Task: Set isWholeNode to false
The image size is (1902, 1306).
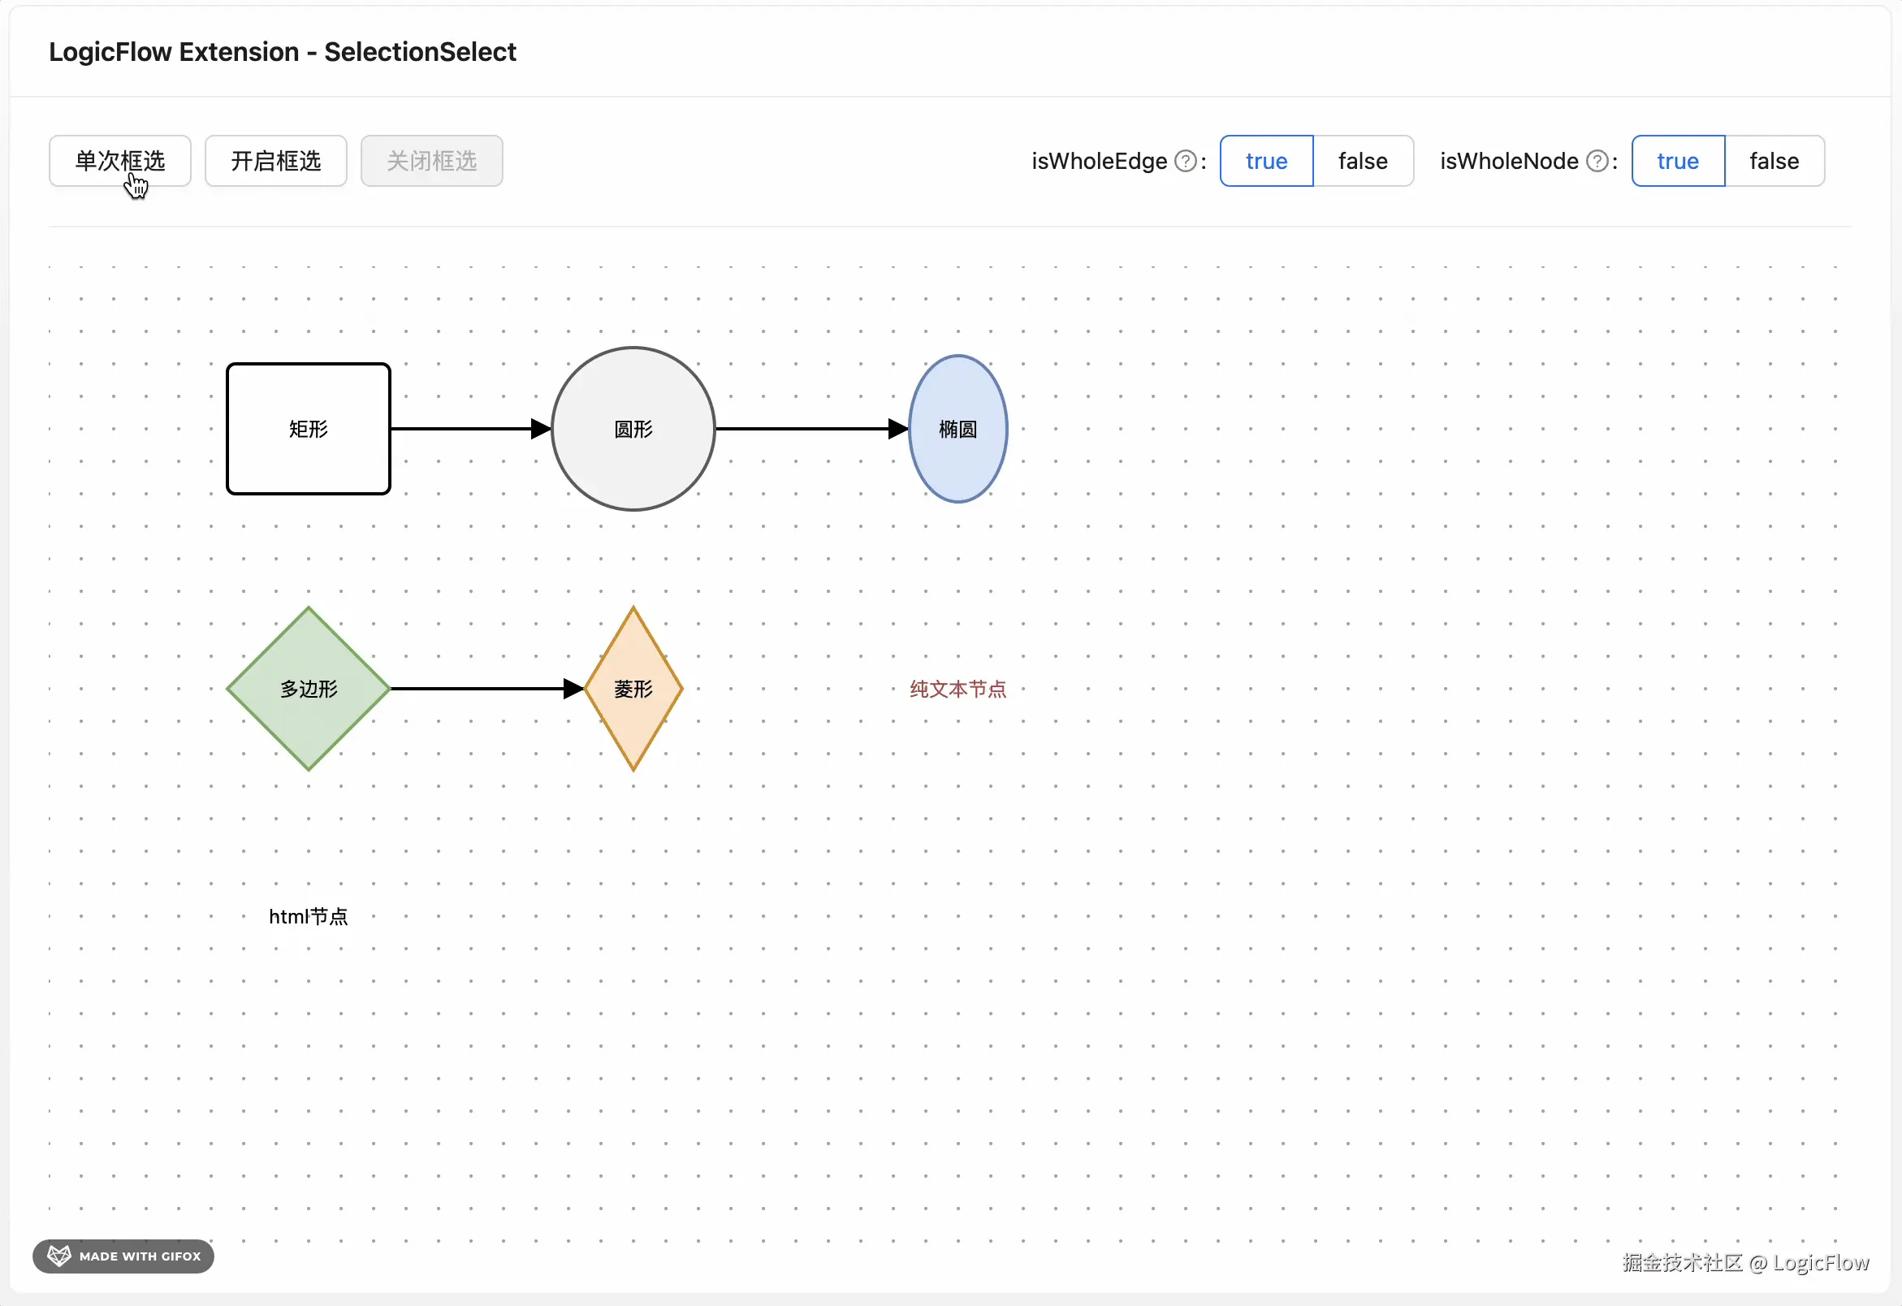Action: coord(1774,161)
